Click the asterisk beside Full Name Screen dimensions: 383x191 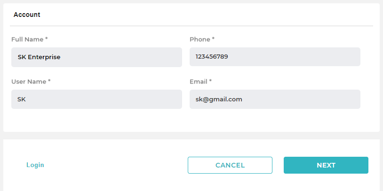coord(47,39)
